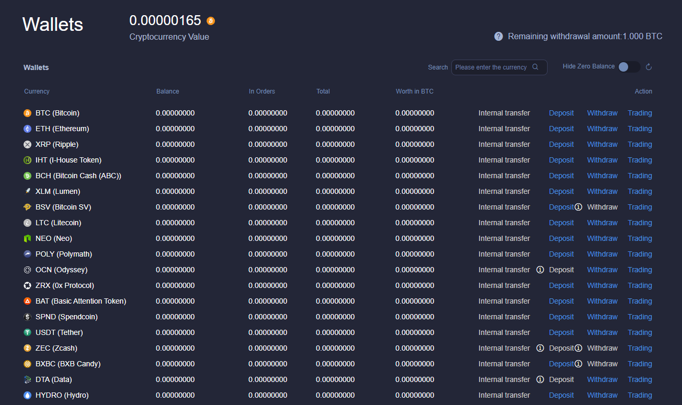Image resolution: width=682 pixels, height=405 pixels.
Task: Toggle the Hide Zero Balance switch
Action: point(629,67)
